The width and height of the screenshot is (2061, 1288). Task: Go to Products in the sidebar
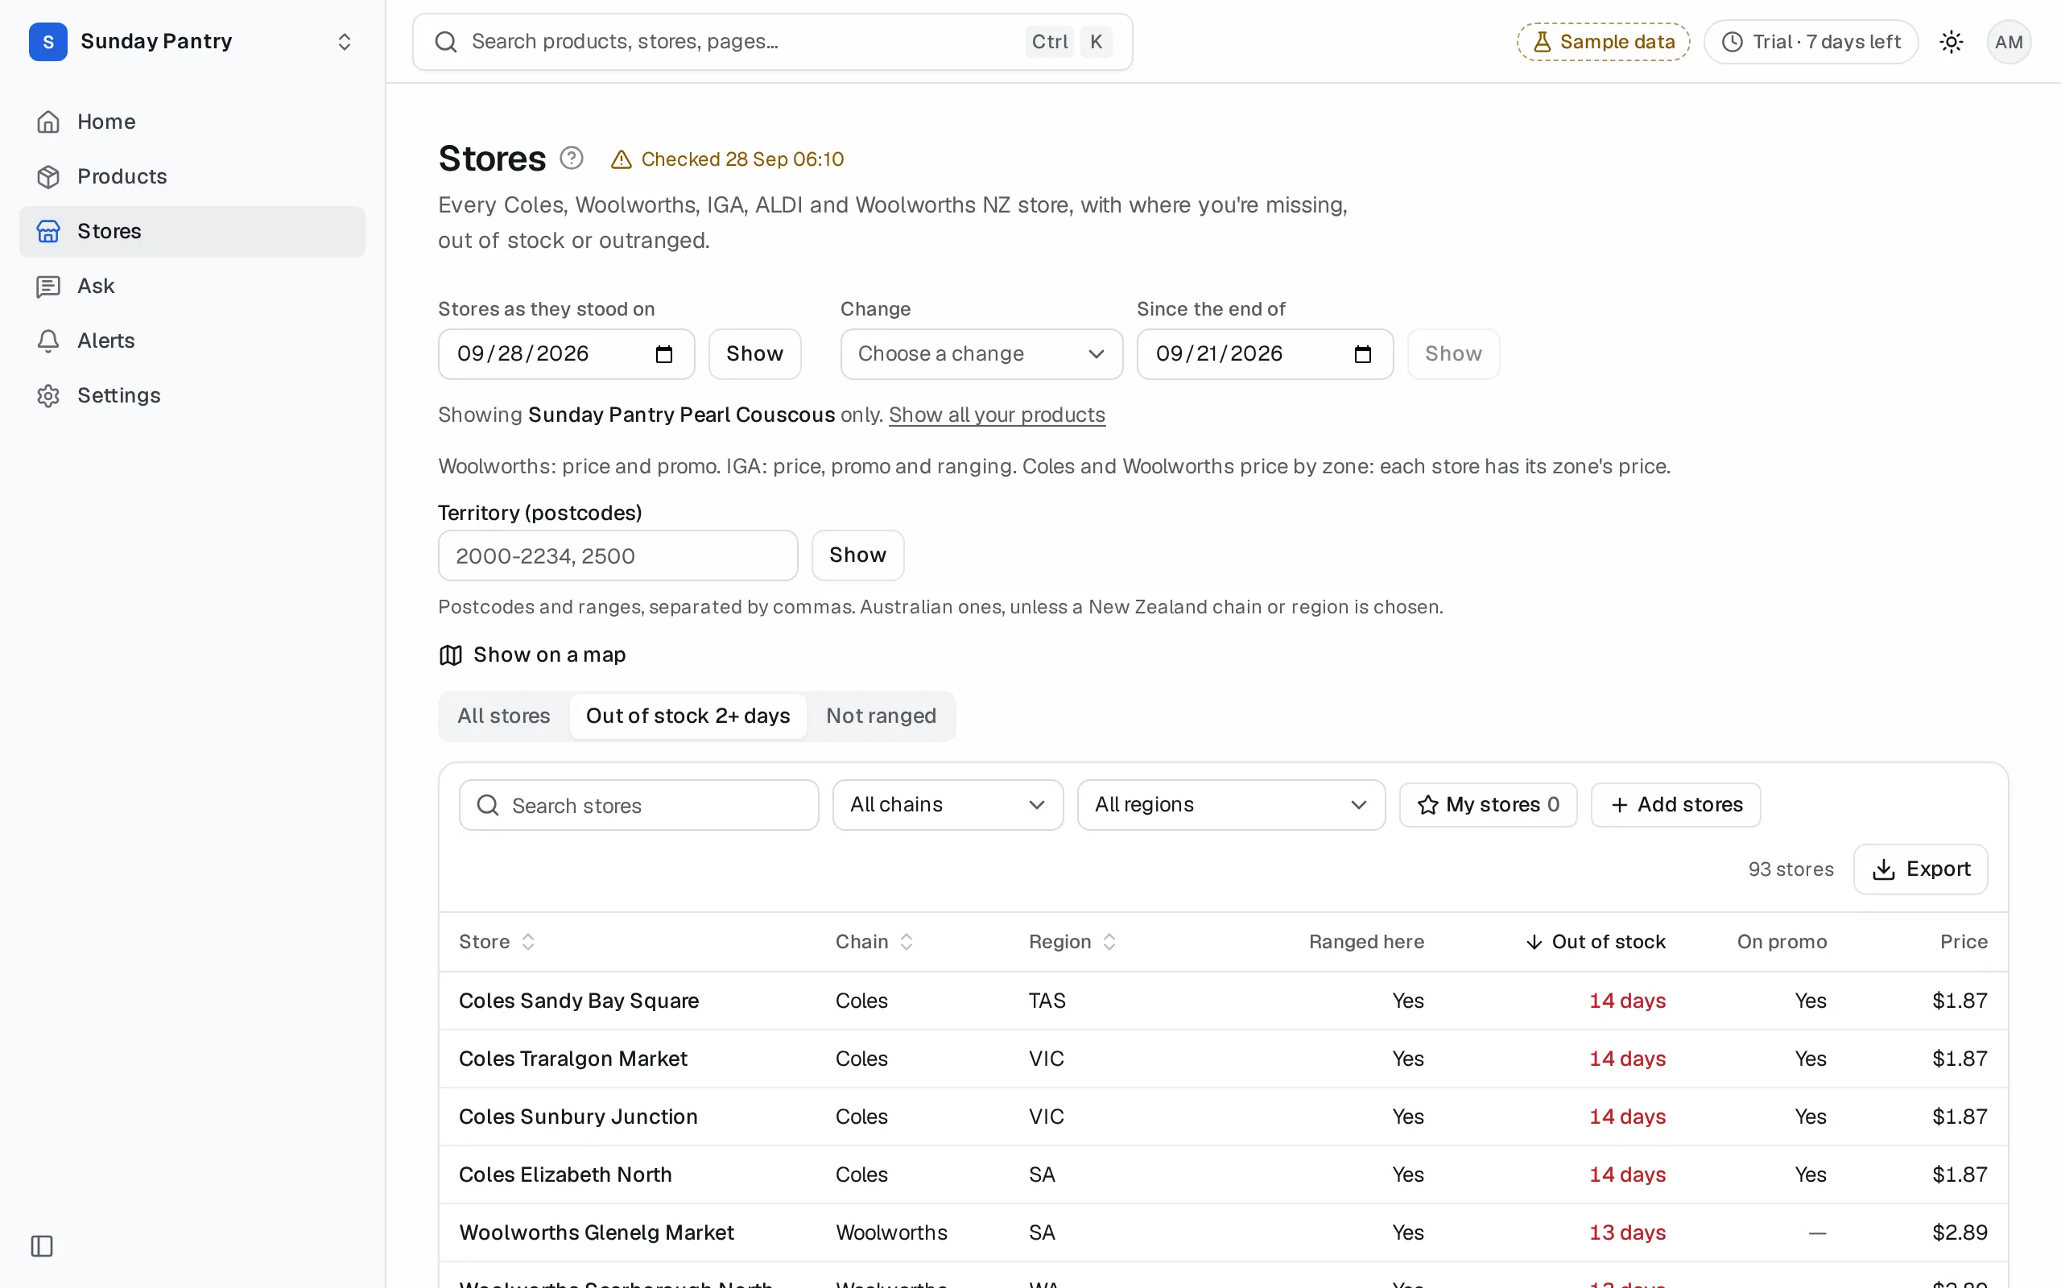point(192,176)
